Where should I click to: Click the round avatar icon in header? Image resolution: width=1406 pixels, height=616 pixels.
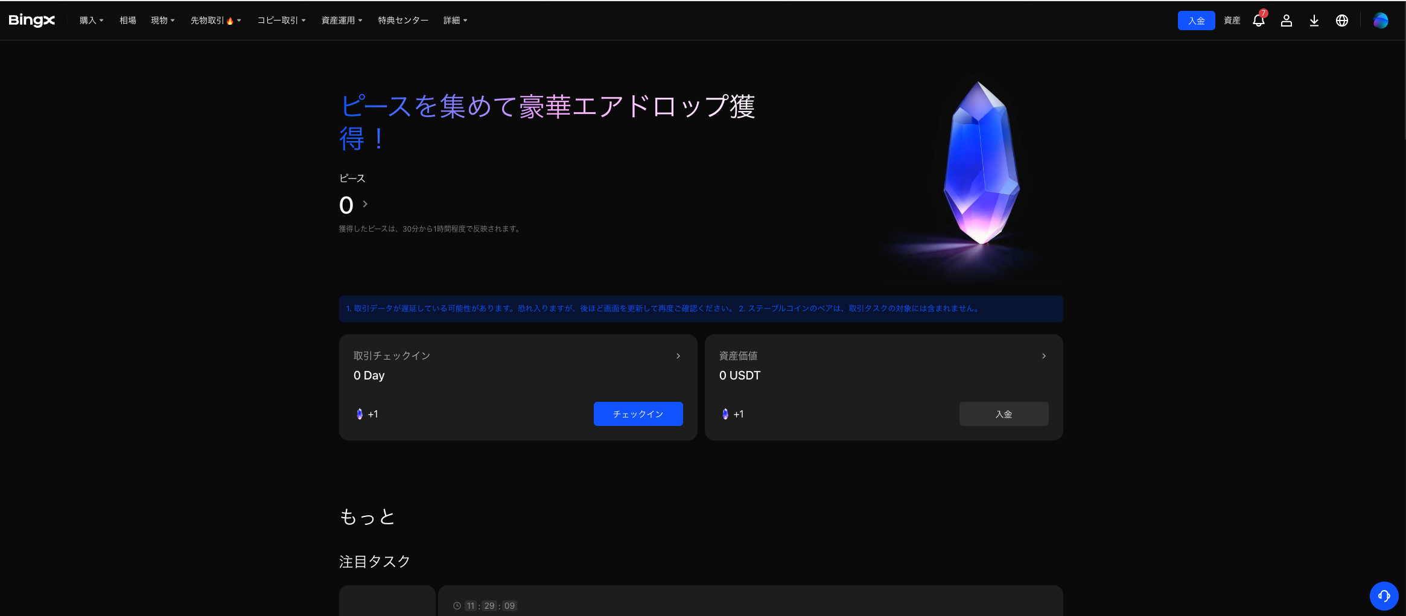(1380, 21)
